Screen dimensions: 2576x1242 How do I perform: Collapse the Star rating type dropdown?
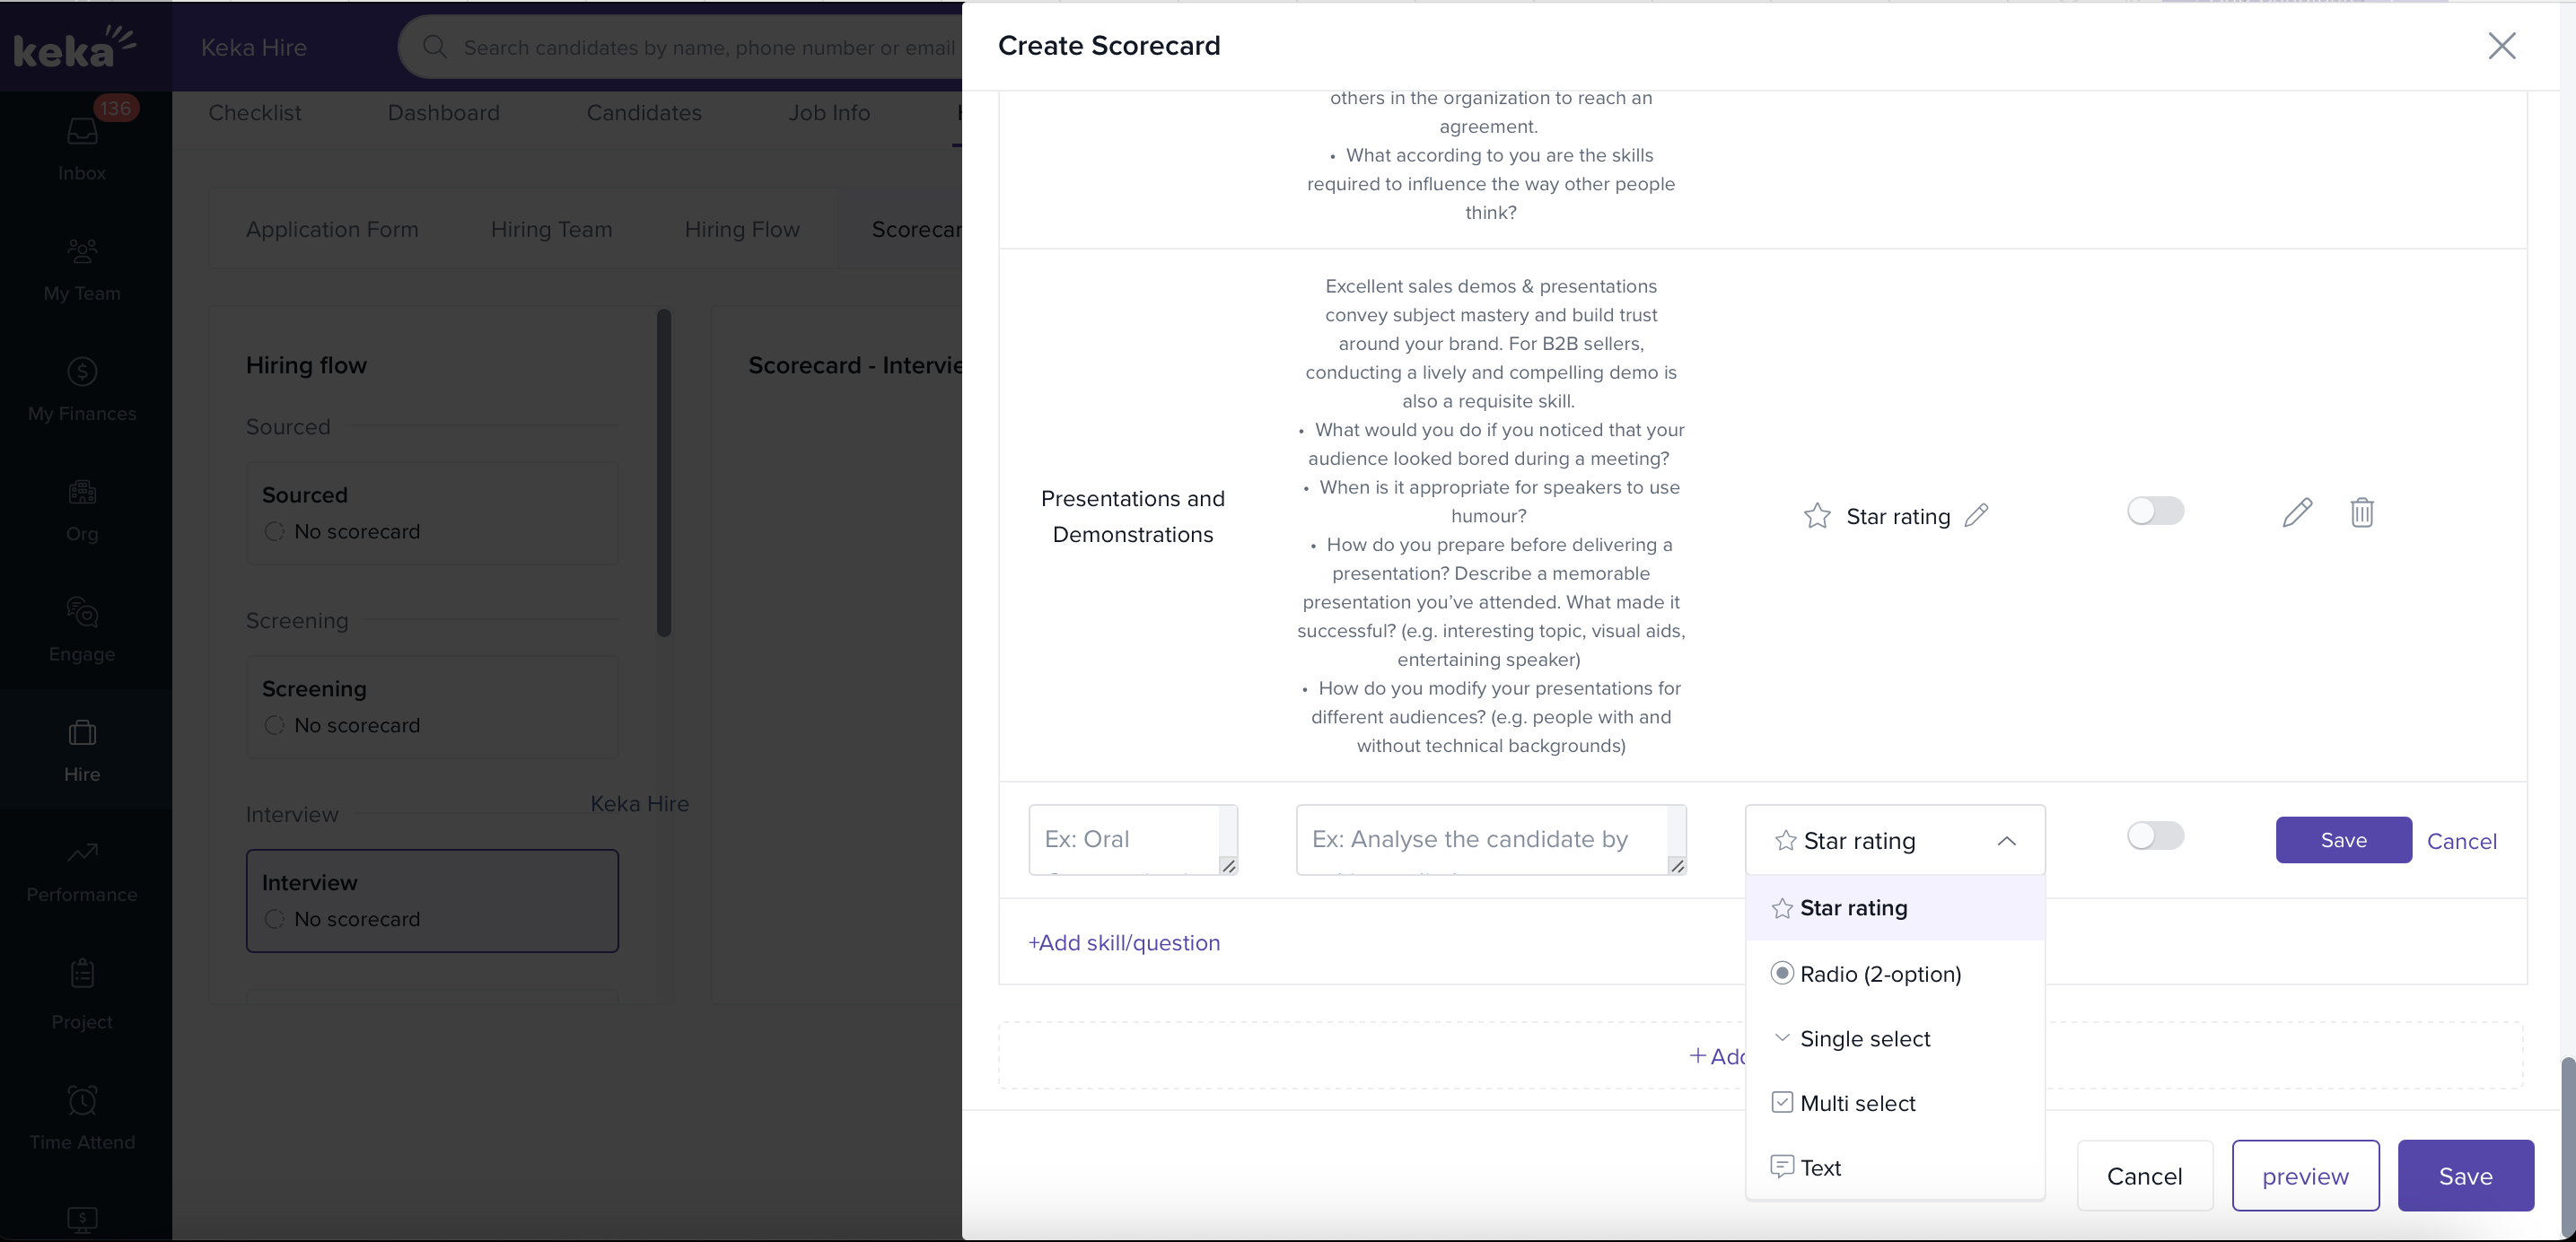(2005, 841)
